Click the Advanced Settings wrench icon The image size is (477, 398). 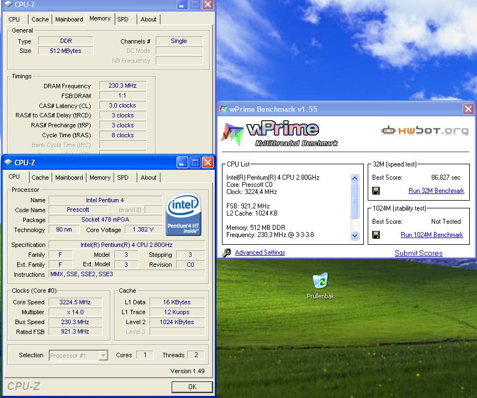click(226, 253)
